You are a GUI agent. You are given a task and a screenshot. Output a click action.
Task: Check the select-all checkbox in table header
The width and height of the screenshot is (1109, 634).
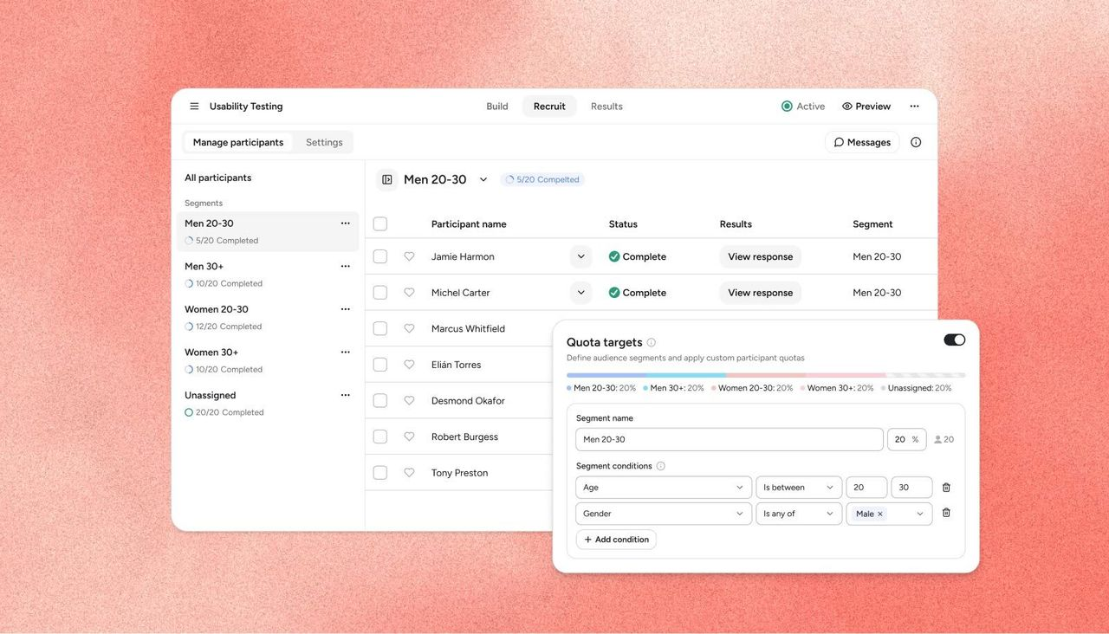tap(380, 224)
